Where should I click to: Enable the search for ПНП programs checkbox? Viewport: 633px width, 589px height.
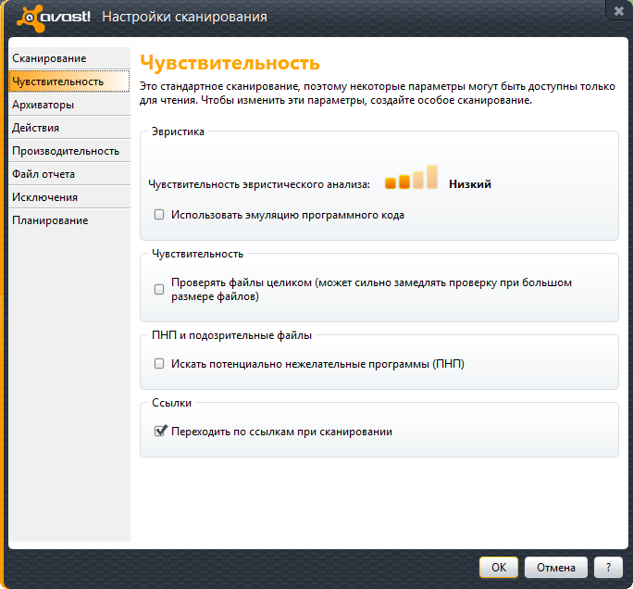(x=159, y=364)
